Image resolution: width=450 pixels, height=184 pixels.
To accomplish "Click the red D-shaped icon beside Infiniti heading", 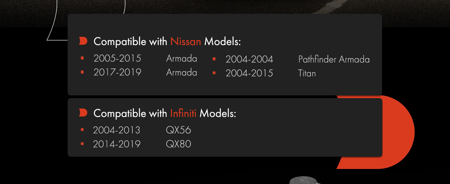I will click(x=83, y=113).
